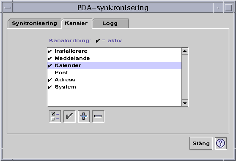Click the minimize dot button in title bar
This screenshot has width=236, height=161.
[x=218, y=8]
